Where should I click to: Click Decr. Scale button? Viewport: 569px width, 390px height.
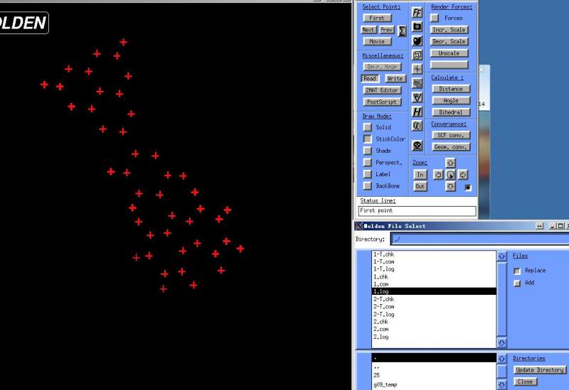pyautogui.click(x=450, y=41)
